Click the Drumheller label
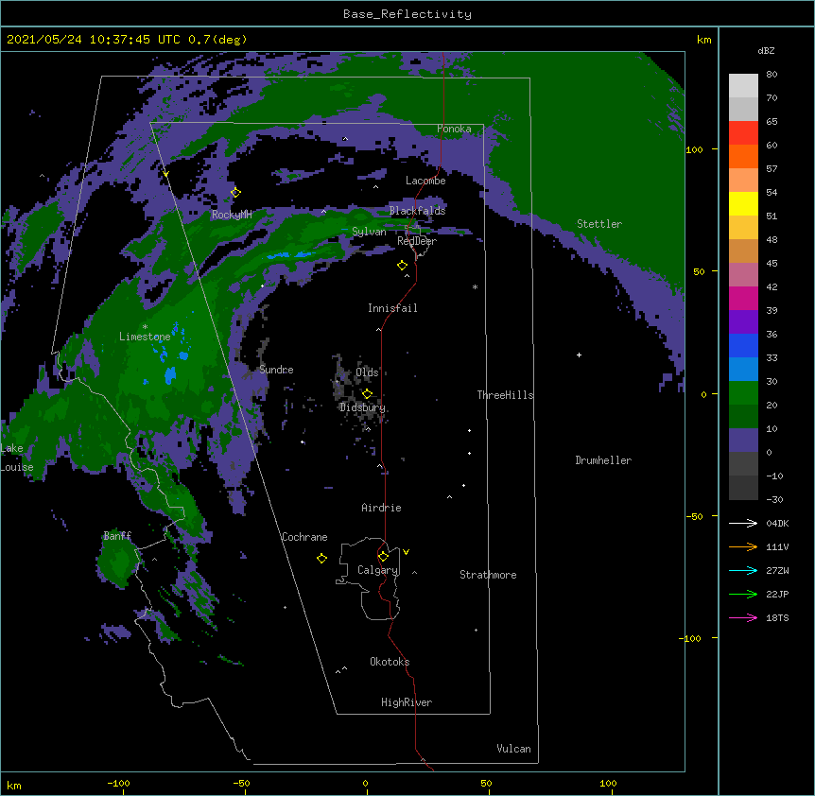Viewport: 815px width, 796px height. click(603, 460)
